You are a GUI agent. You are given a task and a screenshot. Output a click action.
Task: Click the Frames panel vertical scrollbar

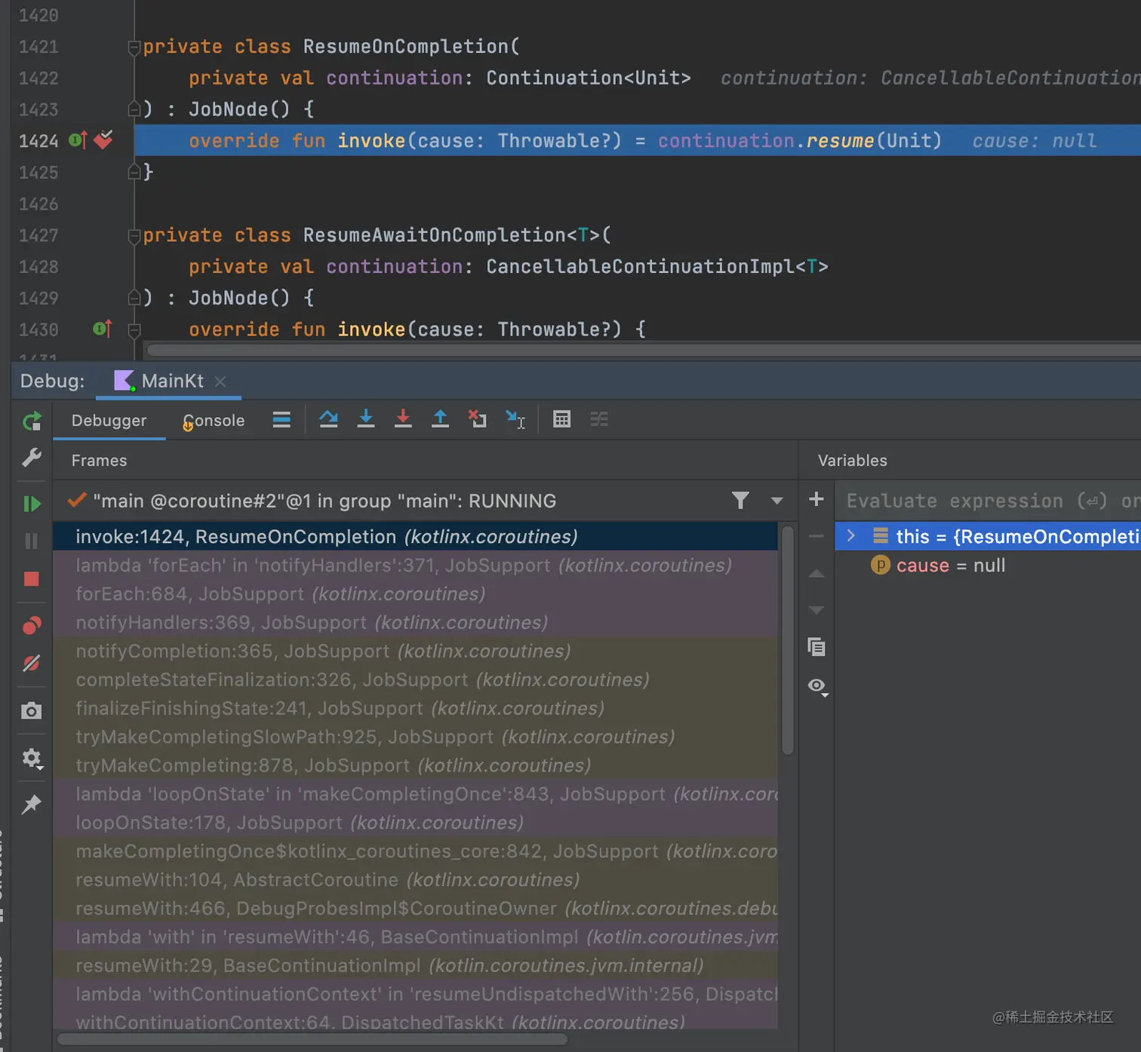pyautogui.click(x=788, y=639)
